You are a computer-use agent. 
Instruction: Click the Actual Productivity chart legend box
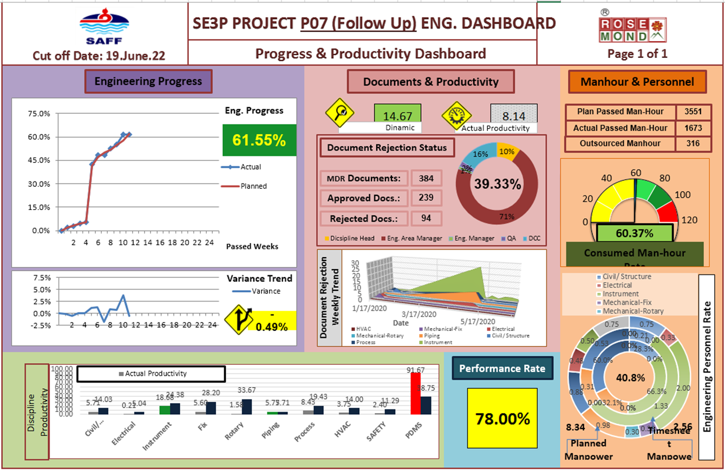coord(151,374)
